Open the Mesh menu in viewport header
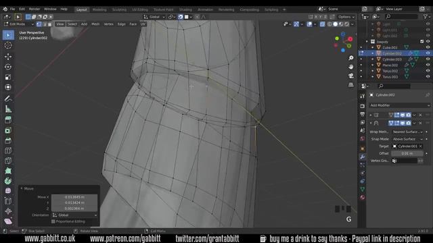Image resolution: width=433 pixels, height=243 pixels. point(95,24)
